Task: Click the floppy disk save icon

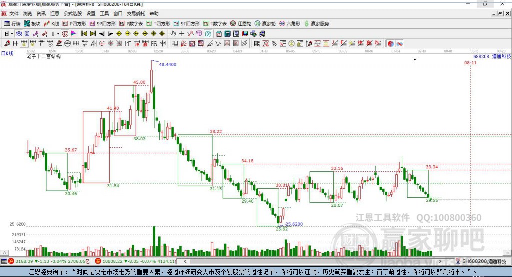Action: 245,34
